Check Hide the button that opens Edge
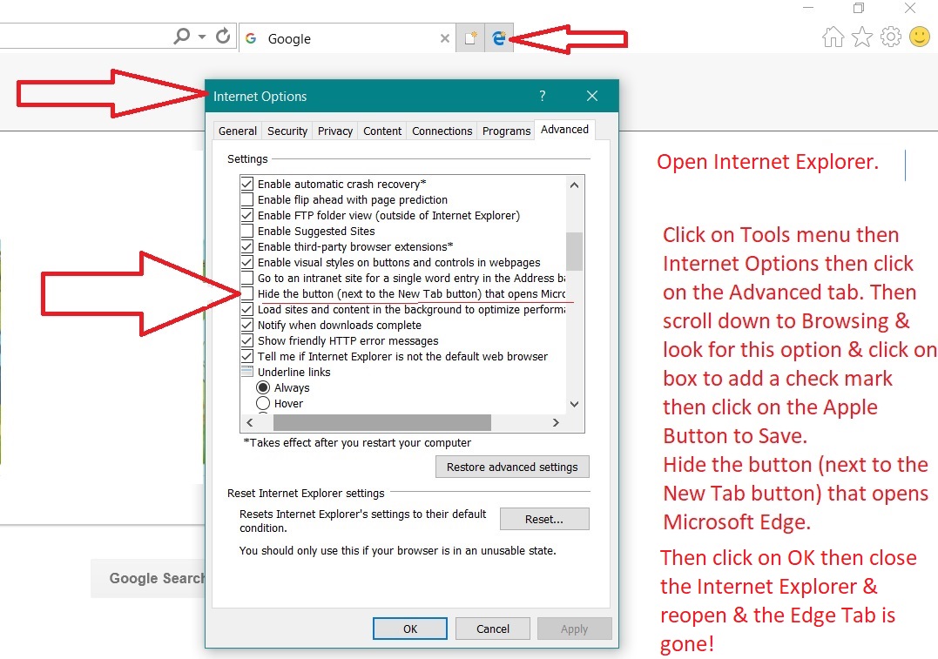 (x=247, y=293)
